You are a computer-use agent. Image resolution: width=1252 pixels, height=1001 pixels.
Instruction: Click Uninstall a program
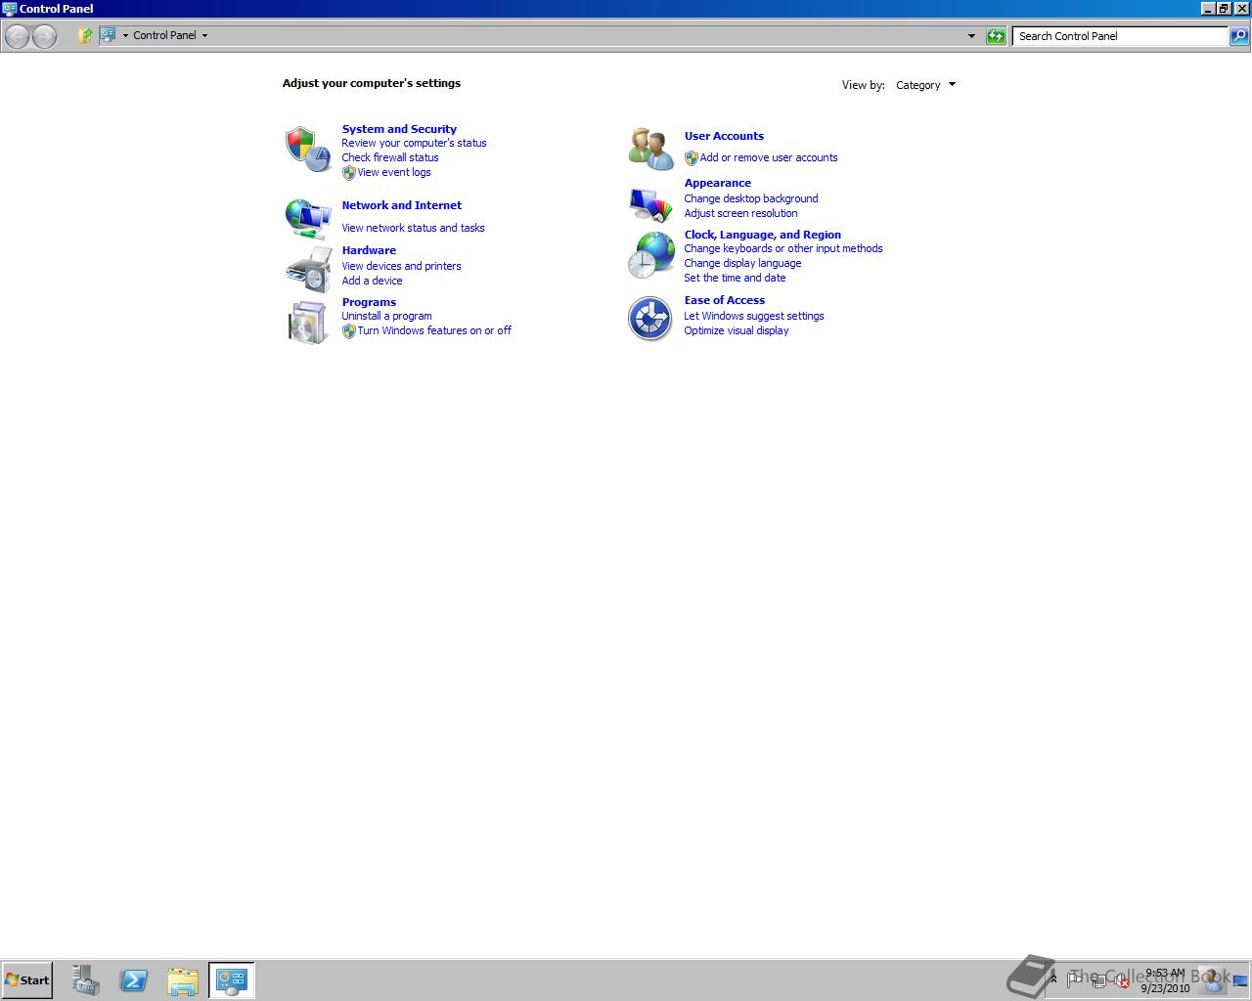point(386,316)
